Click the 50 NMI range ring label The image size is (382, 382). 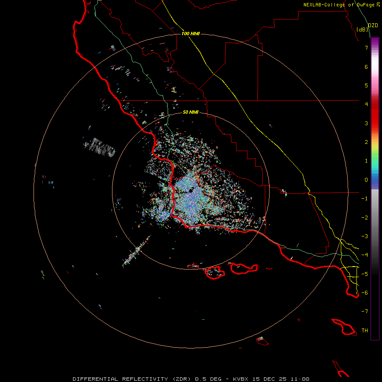pyautogui.click(x=191, y=112)
